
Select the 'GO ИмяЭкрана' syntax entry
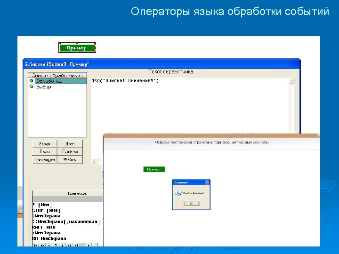click(49, 238)
